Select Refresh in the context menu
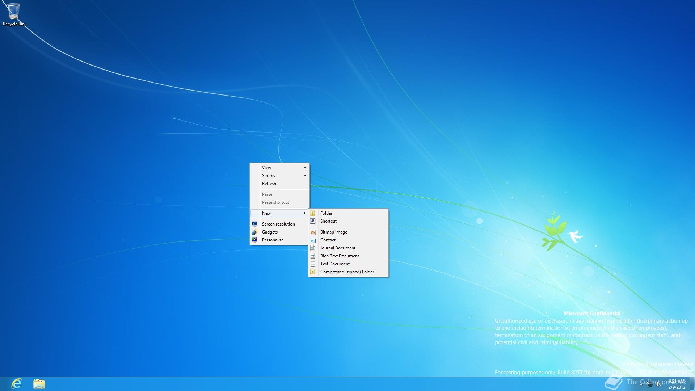Viewport: 695px width, 391px height. (269, 184)
